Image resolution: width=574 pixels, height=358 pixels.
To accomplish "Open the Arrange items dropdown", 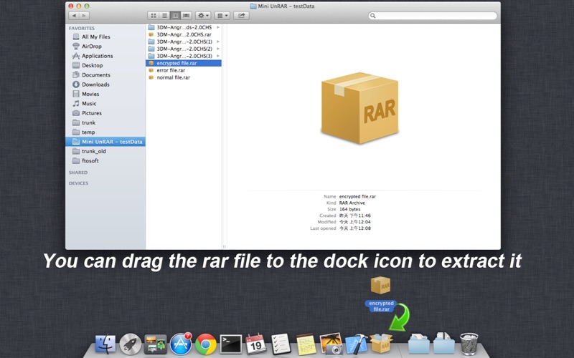I will 222,16.
